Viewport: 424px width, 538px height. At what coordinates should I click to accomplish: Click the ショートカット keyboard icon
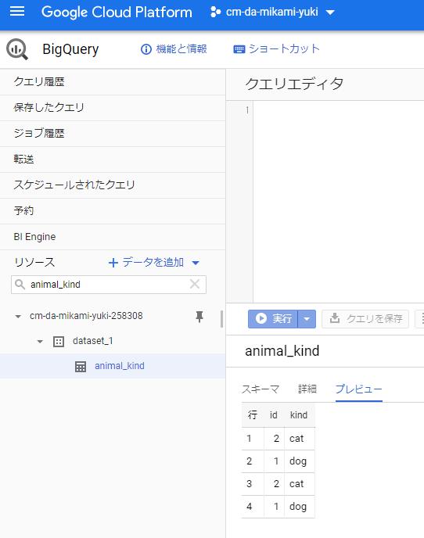coord(239,49)
